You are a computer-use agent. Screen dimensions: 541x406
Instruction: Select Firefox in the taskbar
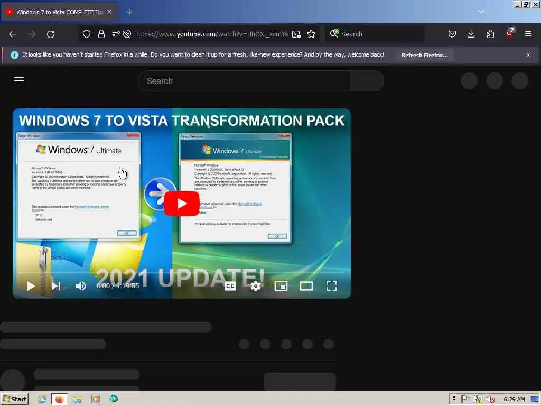pos(60,399)
